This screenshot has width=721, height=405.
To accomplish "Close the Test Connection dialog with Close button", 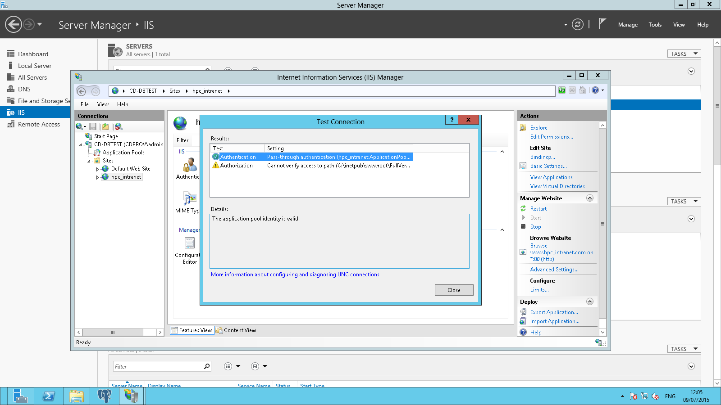I will (x=454, y=290).
